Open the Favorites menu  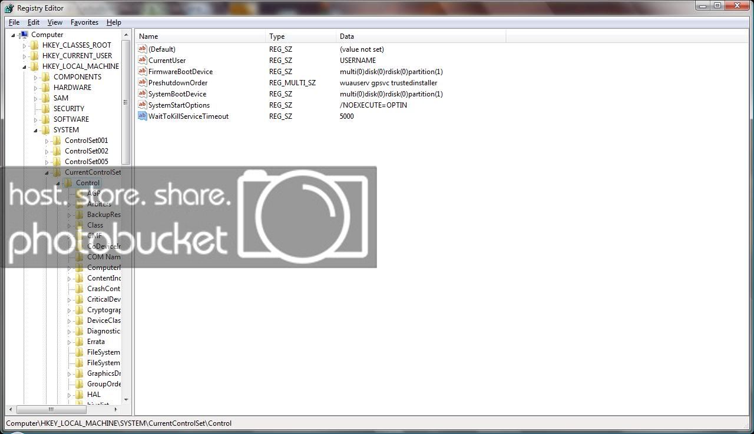84,22
